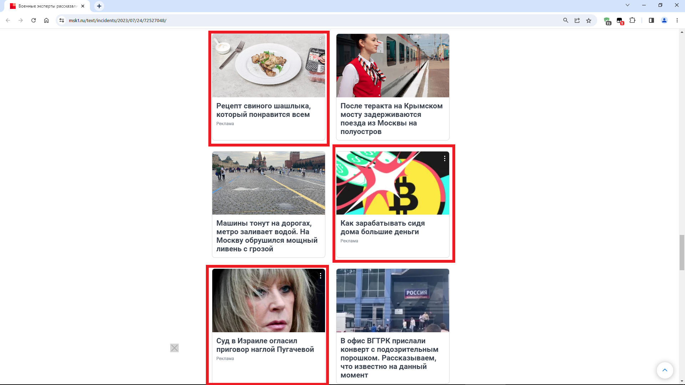The width and height of the screenshot is (685, 385).
Task: Click the VGTRK office building thumbnail
Action: (392, 300)
